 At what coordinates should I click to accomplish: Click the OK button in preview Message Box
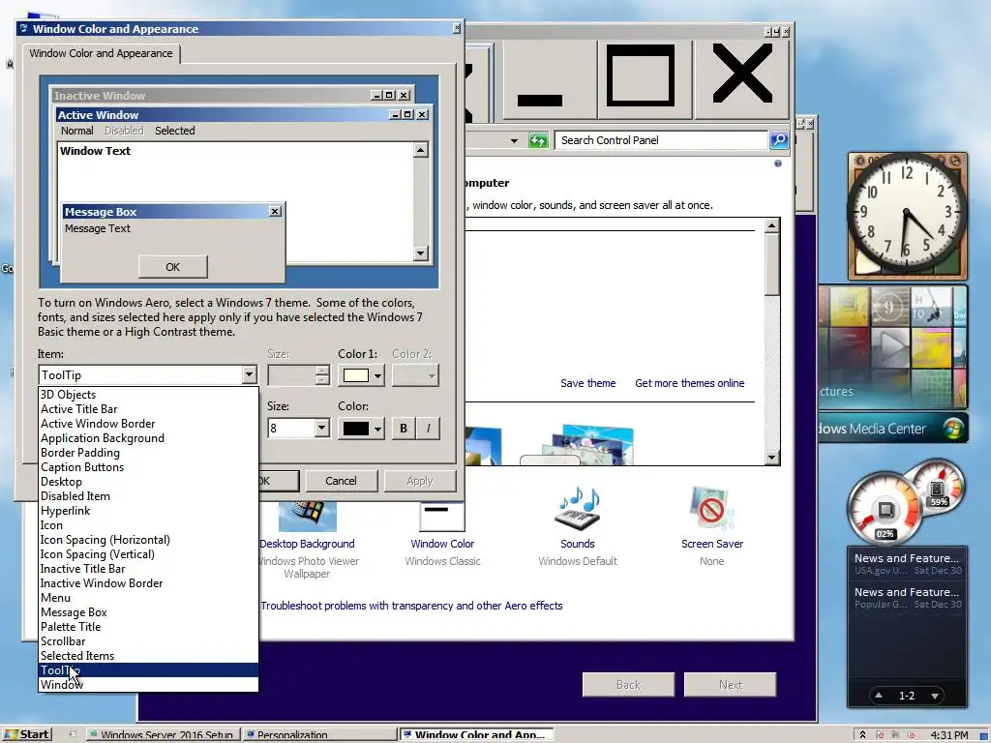click(x=172, y=267)
